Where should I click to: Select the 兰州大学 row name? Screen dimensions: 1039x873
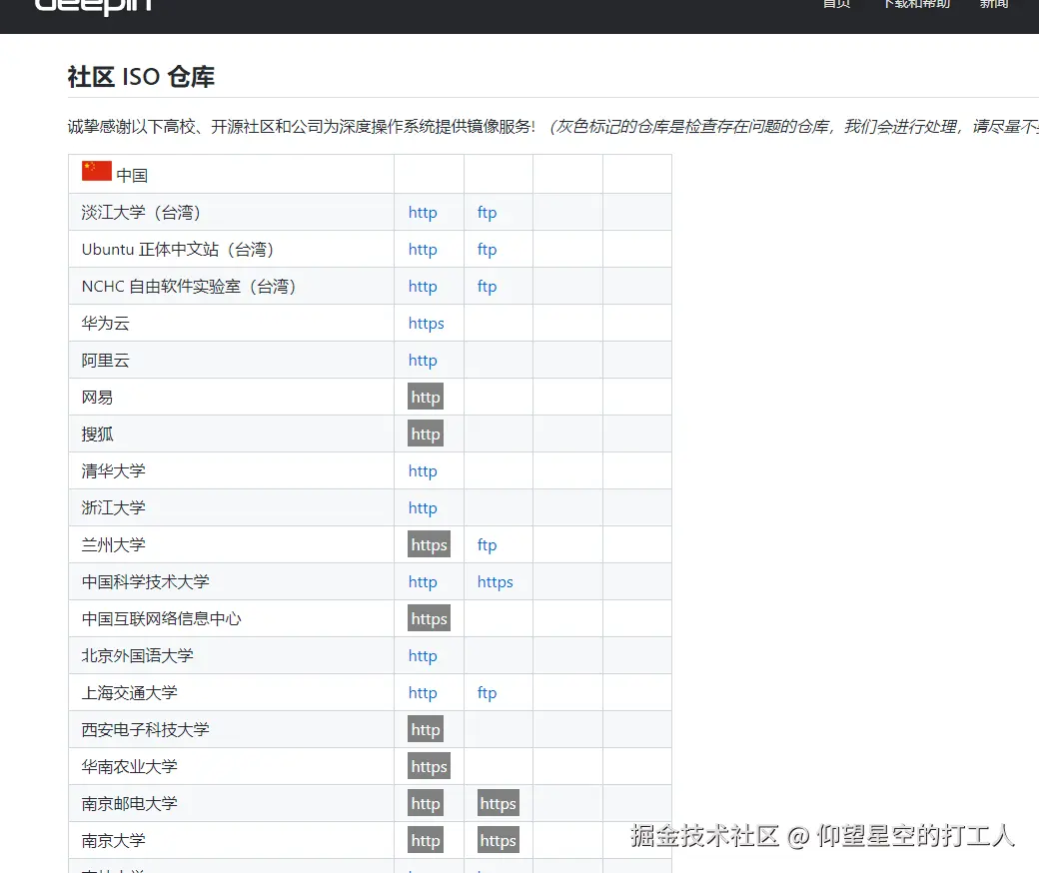(113, 545)
